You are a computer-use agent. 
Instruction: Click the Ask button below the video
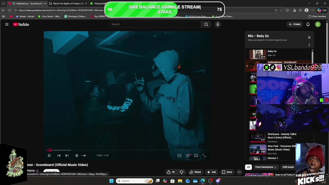pyautogui.click(x=212, y=172)
